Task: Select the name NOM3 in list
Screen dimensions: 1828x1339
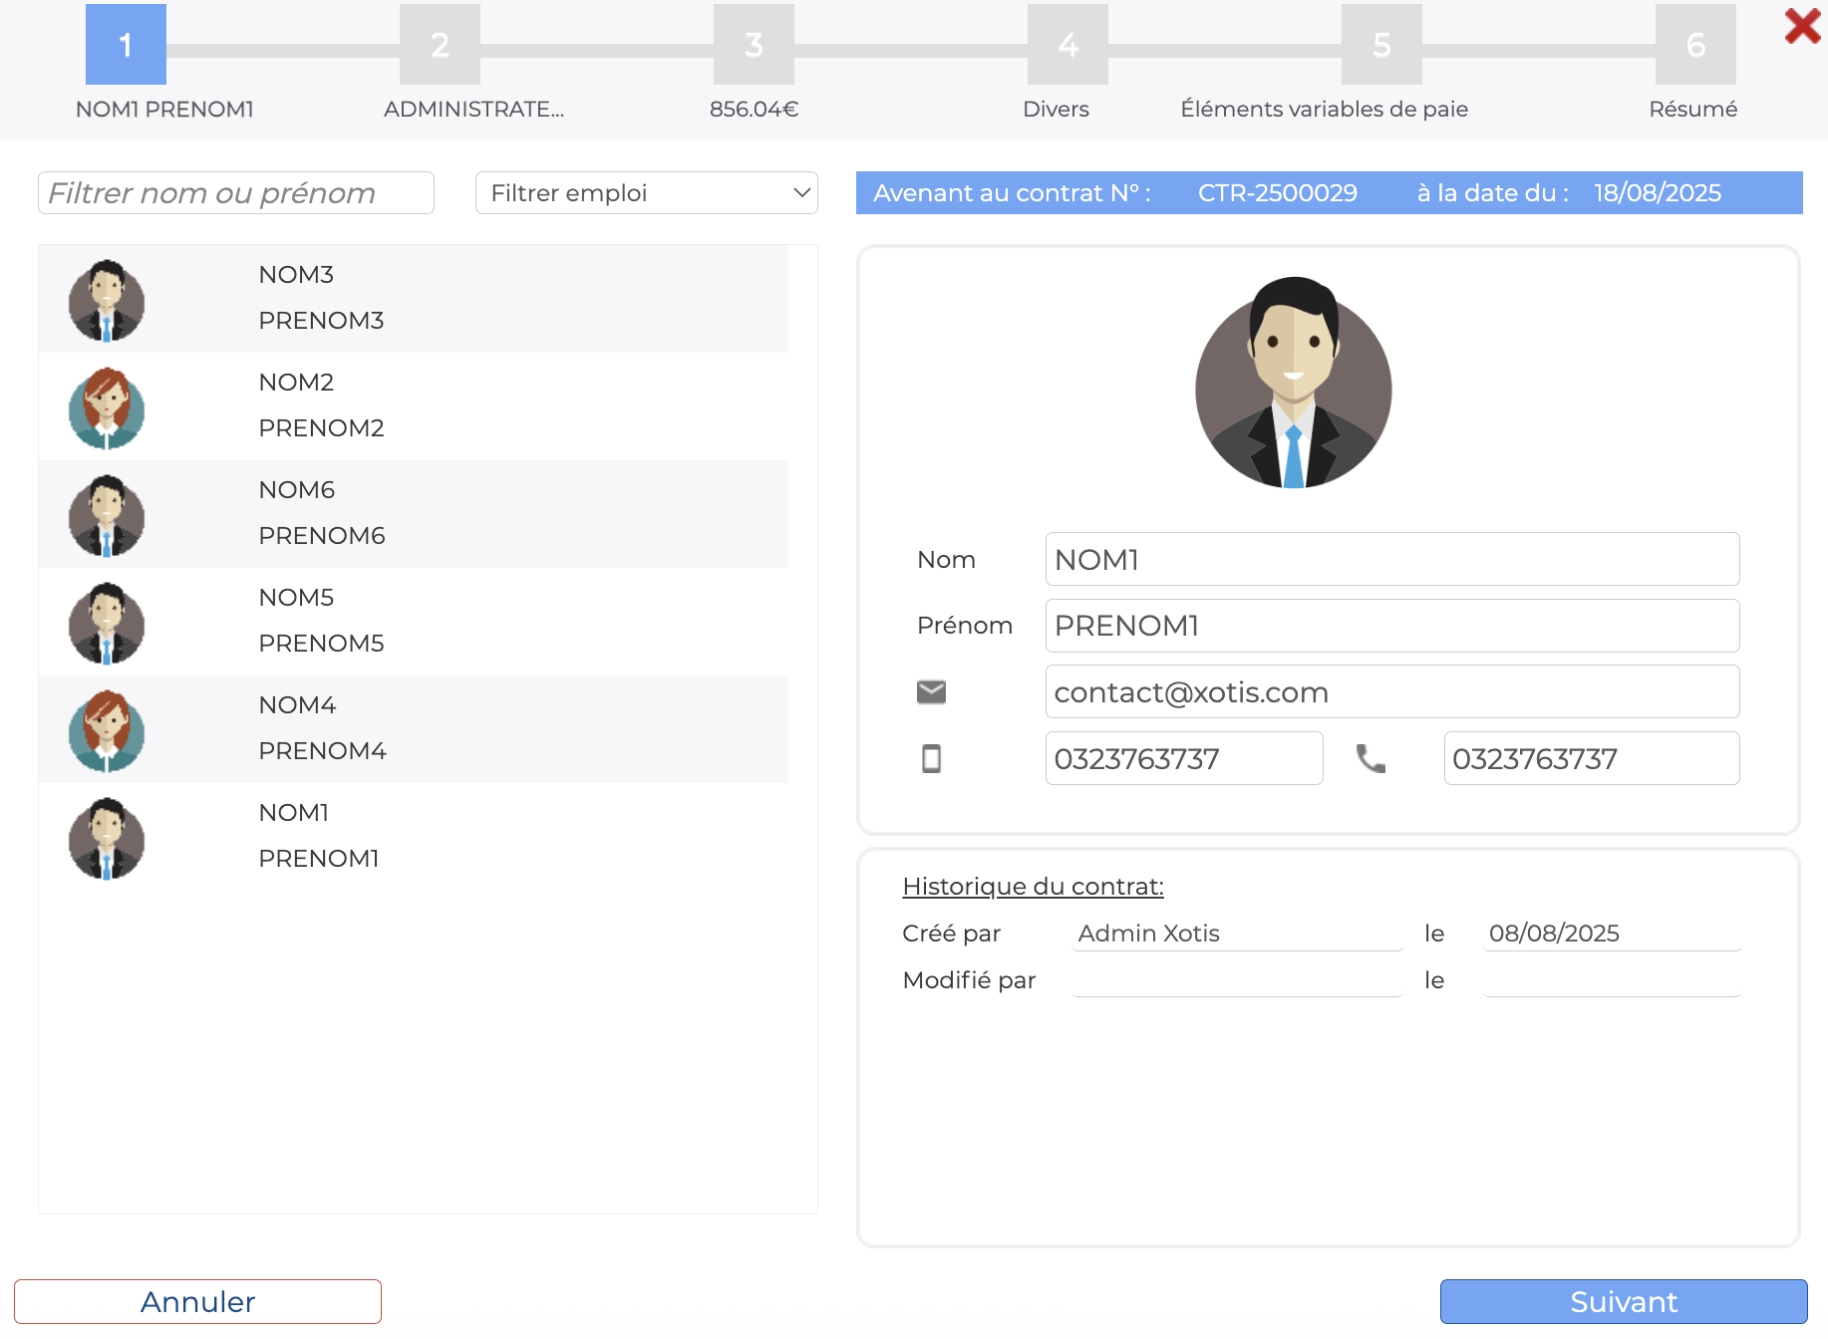Action: [x=296, y=274]
